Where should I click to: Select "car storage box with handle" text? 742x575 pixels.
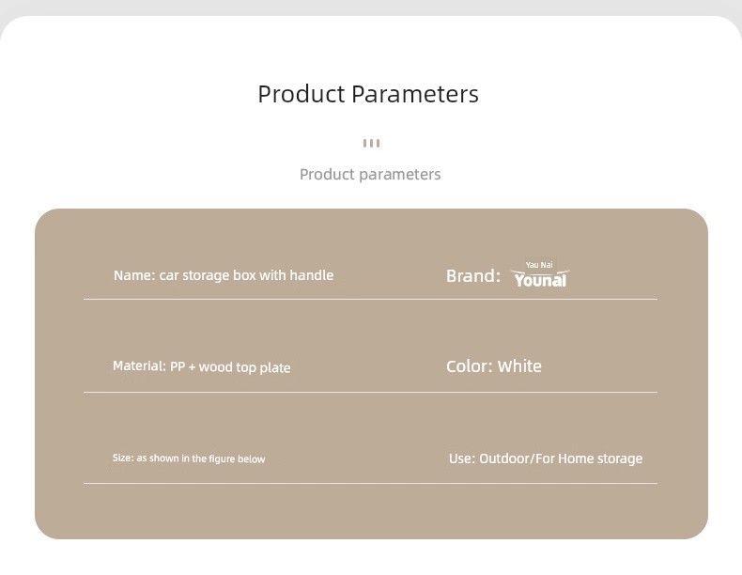tap(246, 275)
